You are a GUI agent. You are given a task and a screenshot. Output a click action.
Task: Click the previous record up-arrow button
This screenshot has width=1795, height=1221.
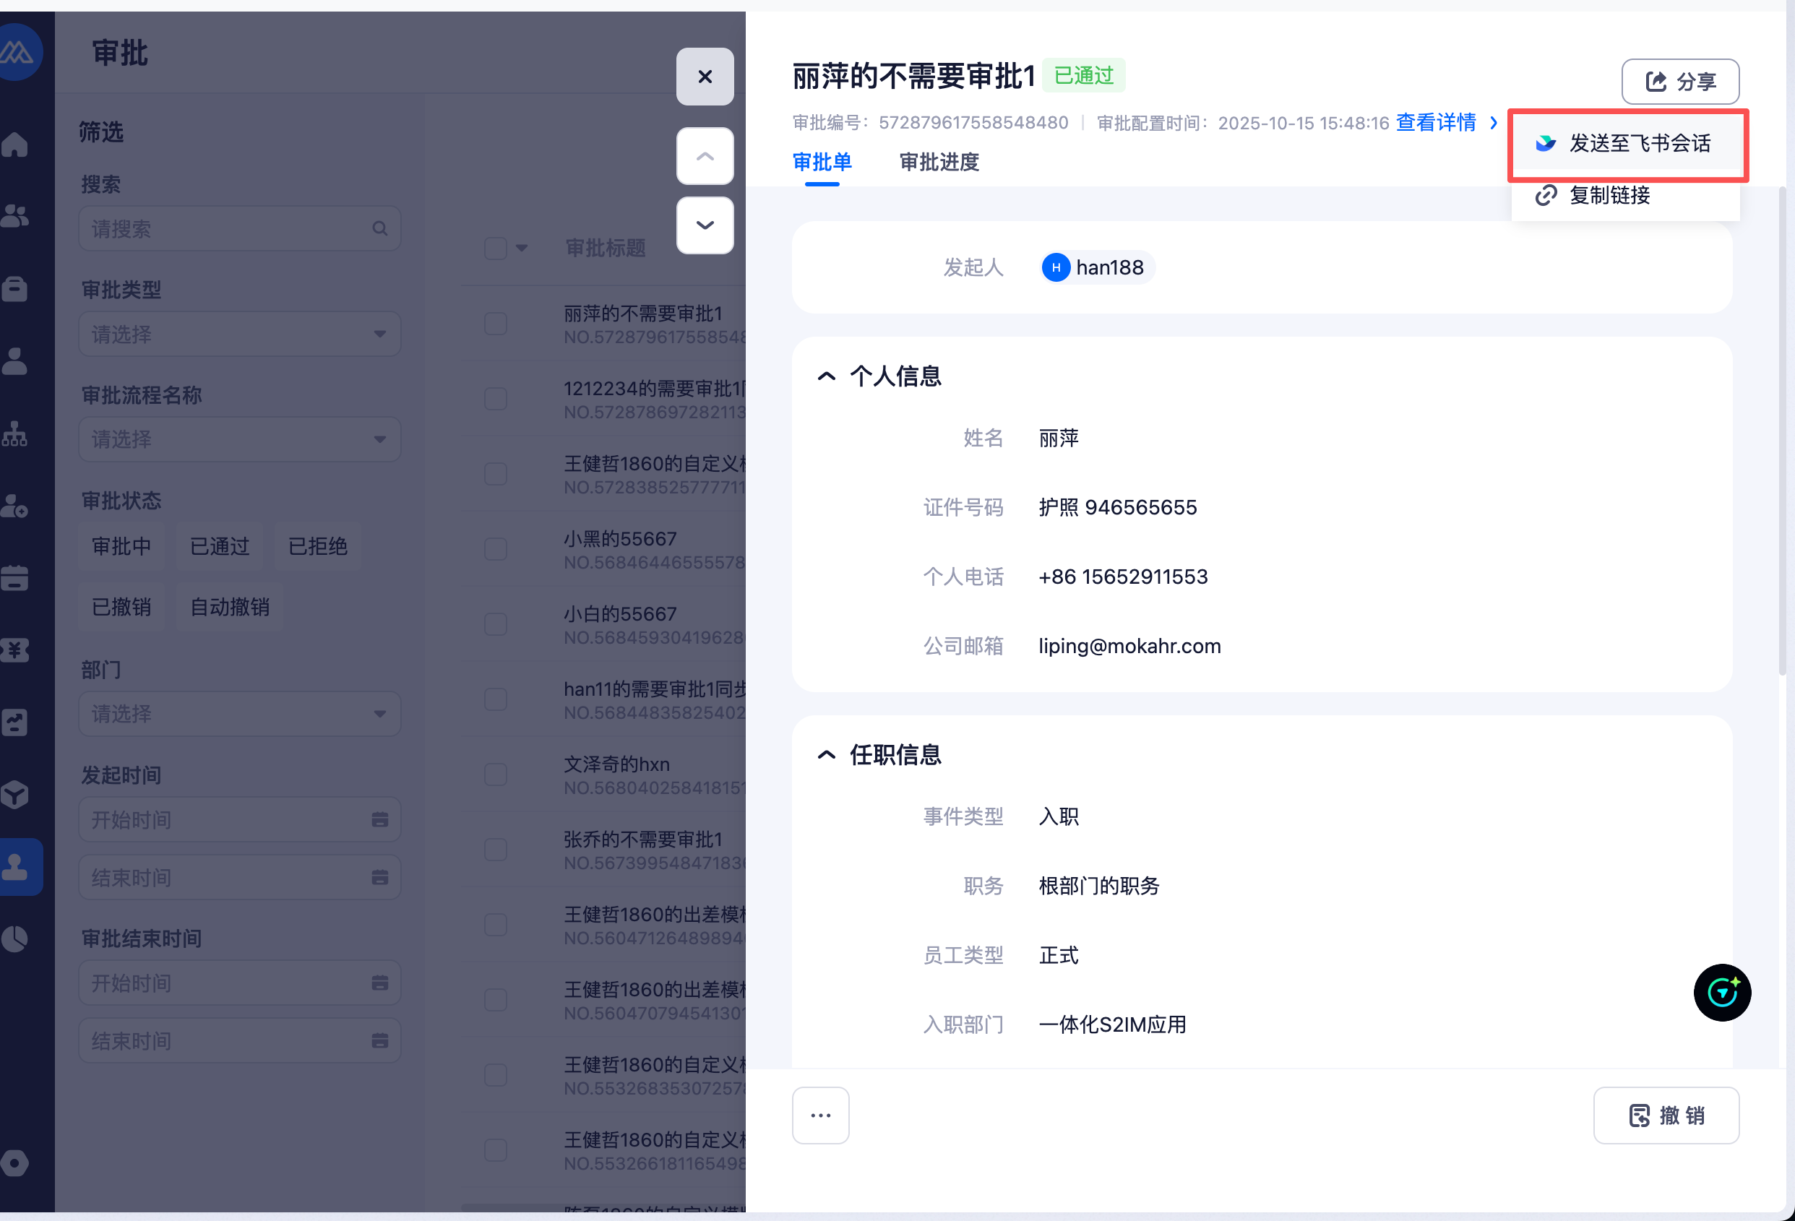[x=705, y=156]
